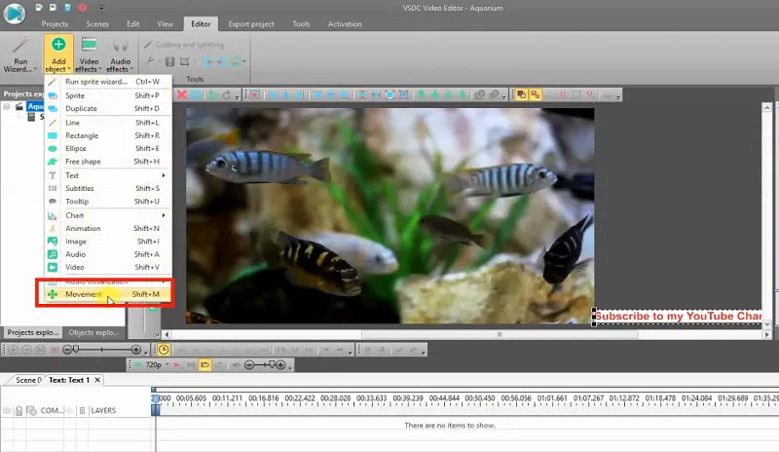Toggle the lock icon in layers header
This screenshot has width=779, height=452.
coord(19,411)
